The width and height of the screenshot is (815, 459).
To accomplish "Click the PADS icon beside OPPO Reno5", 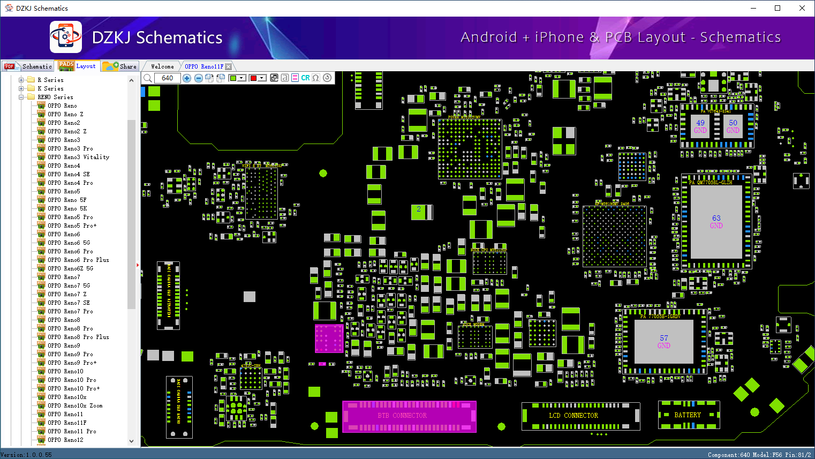I will (41, 191).
